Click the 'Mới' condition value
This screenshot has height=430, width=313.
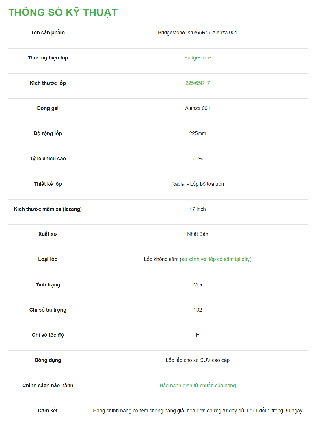tap(198, 285)
